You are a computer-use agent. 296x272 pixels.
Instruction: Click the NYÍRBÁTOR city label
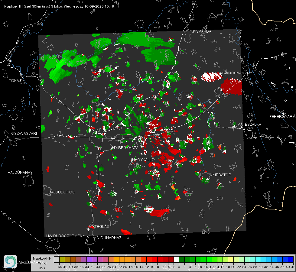tap(220, 175)
